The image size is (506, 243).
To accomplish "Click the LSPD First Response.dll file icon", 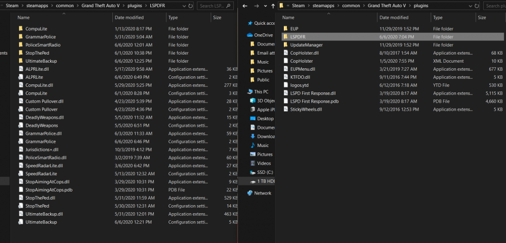I will pyautogui.click(x=285, y=93).
